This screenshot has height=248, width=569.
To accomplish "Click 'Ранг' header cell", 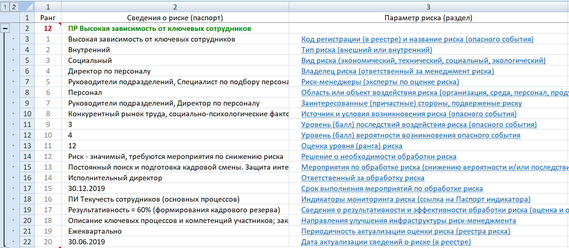I will pos(48,18).
